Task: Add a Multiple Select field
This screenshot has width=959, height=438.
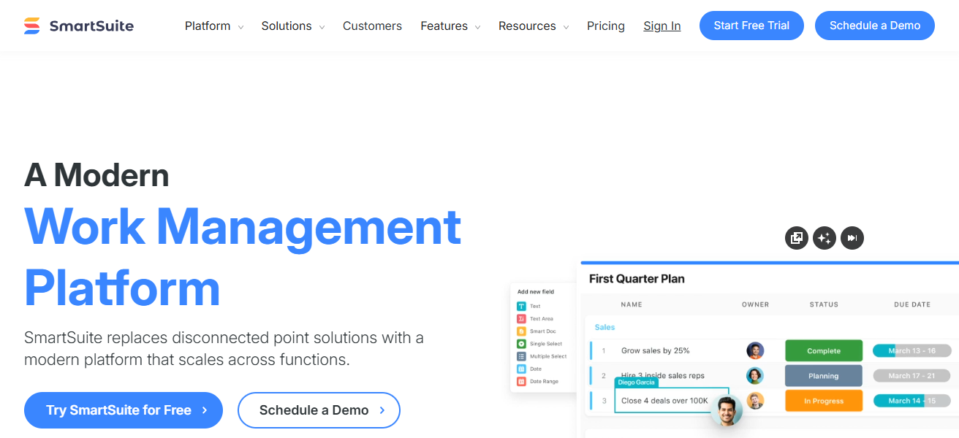Action: click(520, 356)
